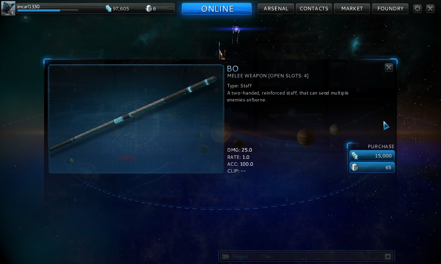Purchase the Bo for 65 platinum
441x264 pixels.
[x=372, y=167]
